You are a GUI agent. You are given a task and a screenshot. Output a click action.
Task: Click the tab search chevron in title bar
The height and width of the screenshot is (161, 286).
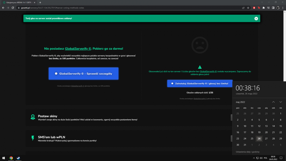[262, 2]
